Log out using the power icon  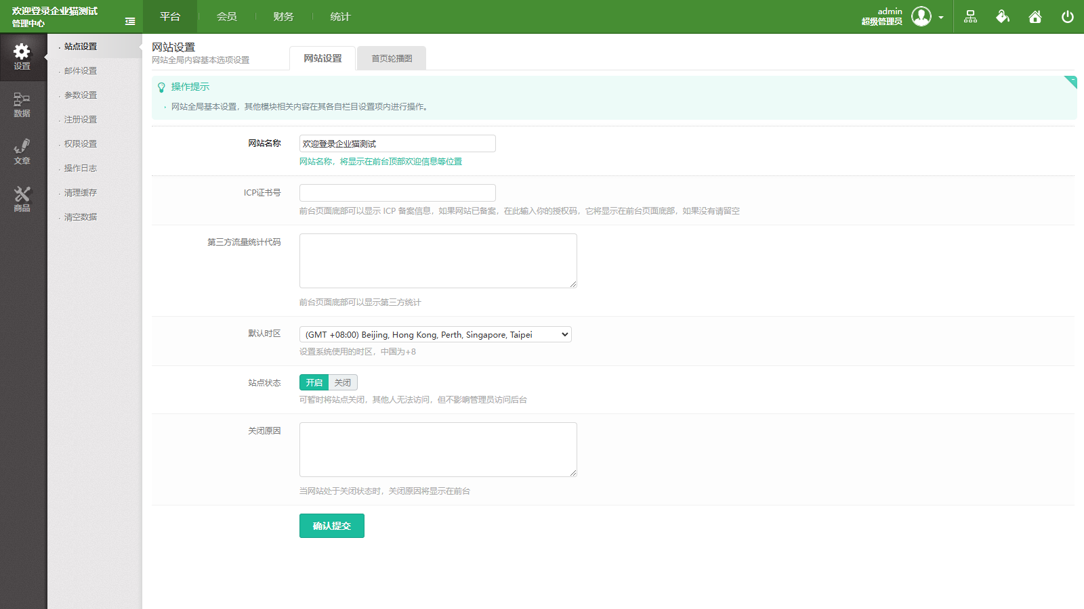(1067, 17)
